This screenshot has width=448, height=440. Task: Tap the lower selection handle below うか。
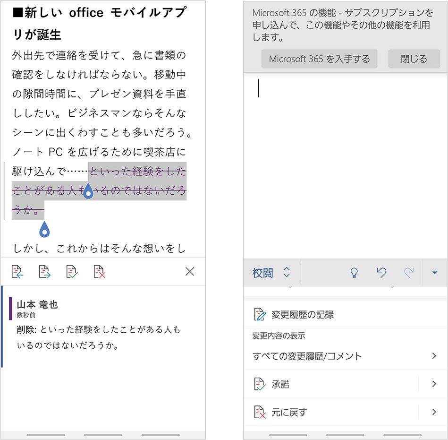(x=44, y=229)
